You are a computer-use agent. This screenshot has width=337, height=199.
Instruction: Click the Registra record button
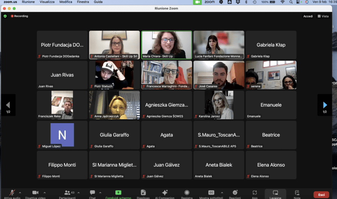(x=187, y=194)
